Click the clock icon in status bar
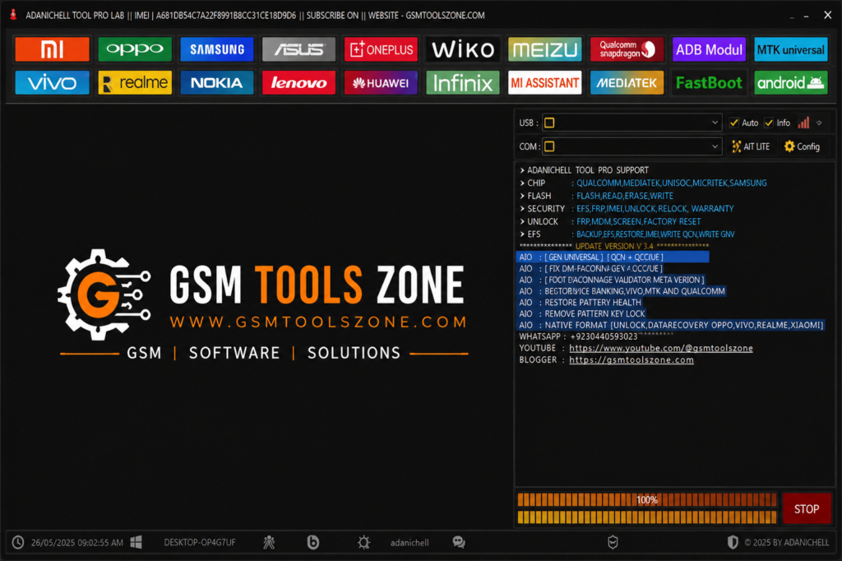The height and width of the screenshot is (561, 842). tap(18, 542)
